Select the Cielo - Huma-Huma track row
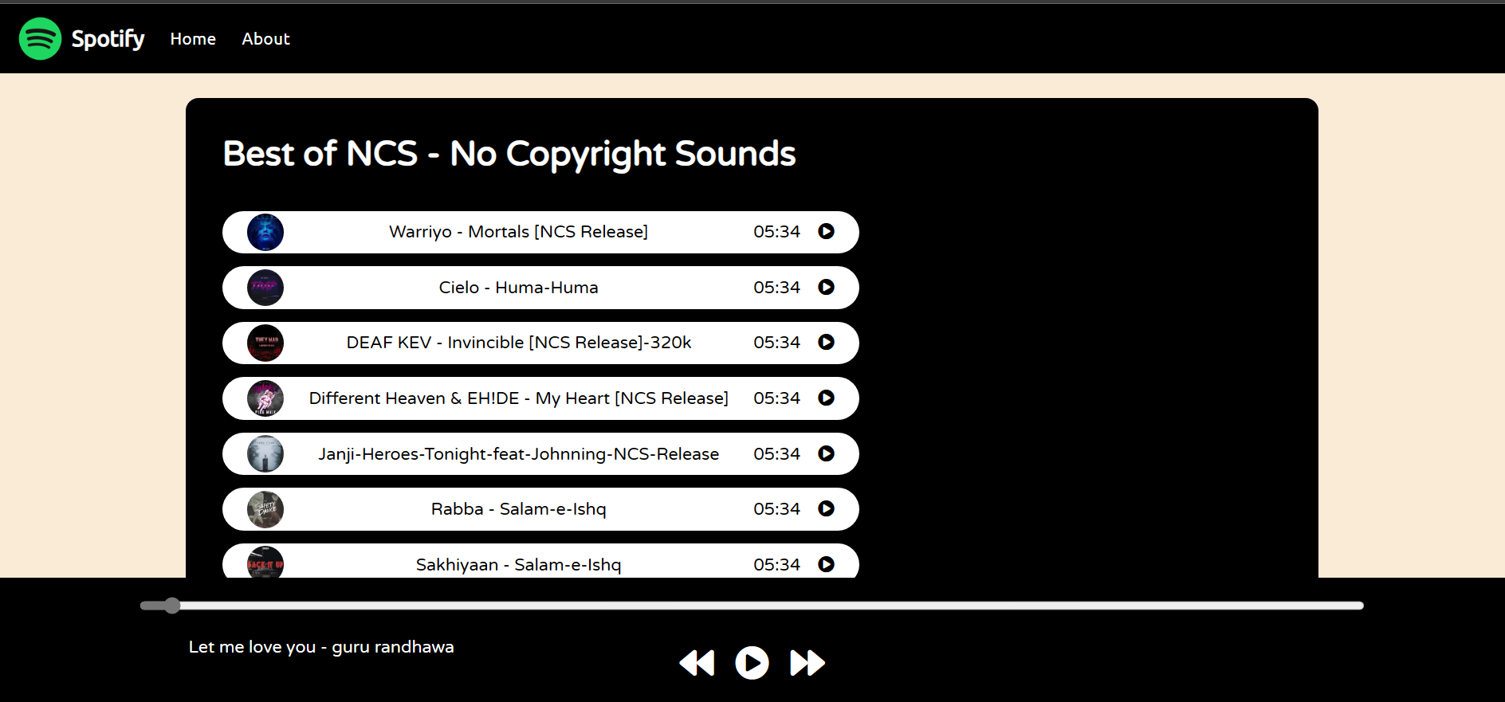 click(518, 288)
